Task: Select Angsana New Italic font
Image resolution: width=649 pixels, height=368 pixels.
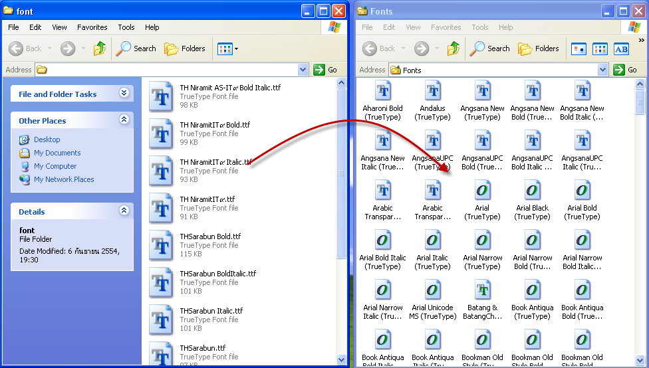Action: coord(382,151)
